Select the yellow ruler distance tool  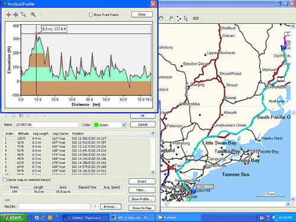[x=196, y=18]
